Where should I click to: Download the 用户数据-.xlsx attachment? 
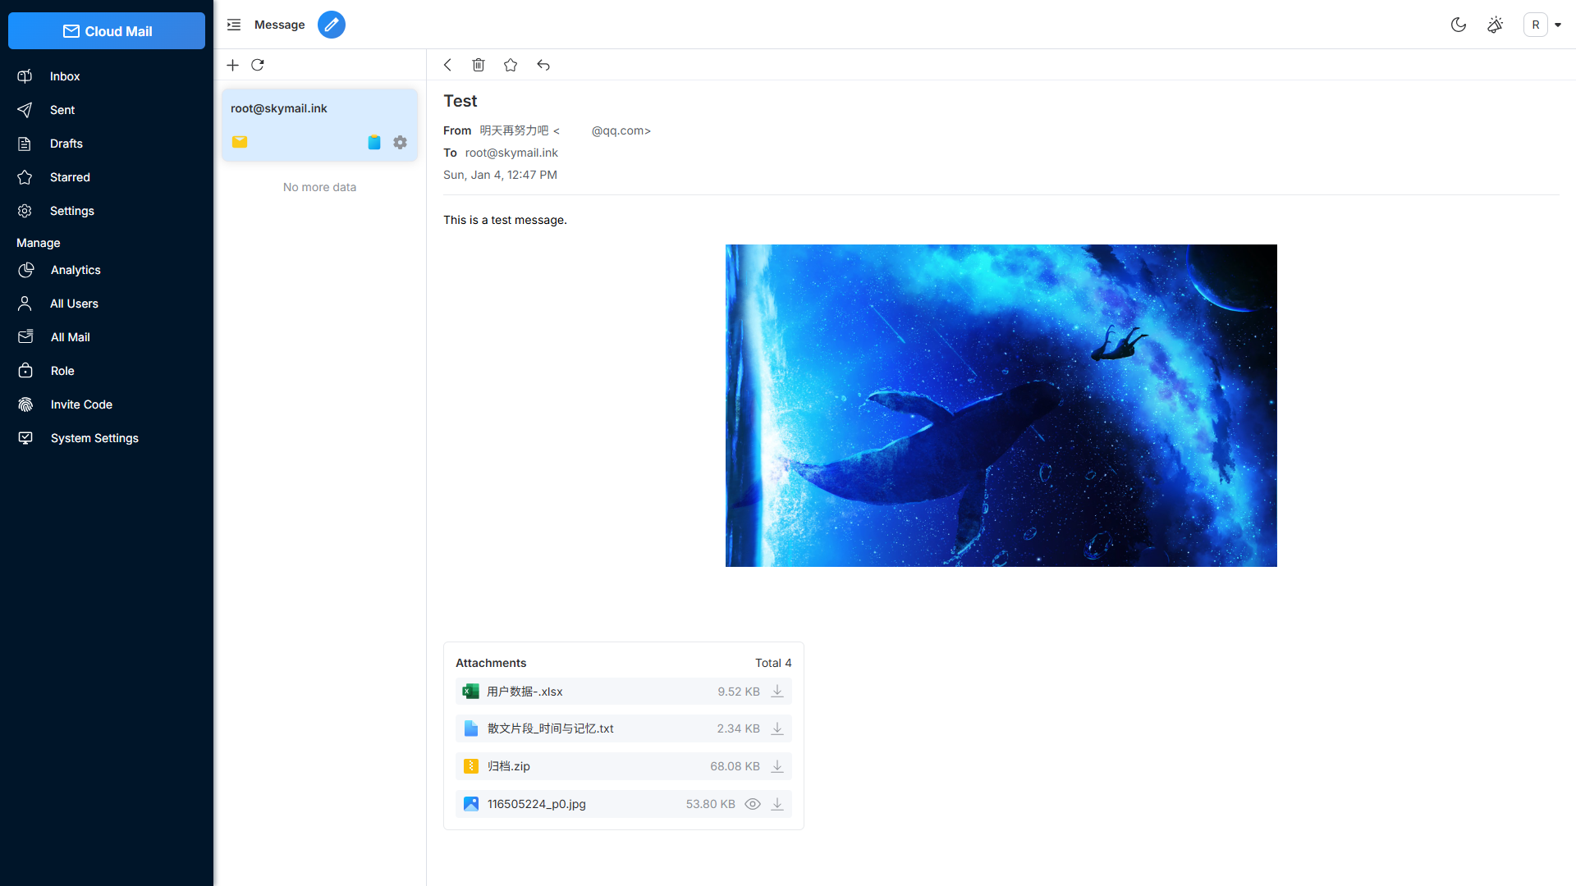[x=777, y=691]
